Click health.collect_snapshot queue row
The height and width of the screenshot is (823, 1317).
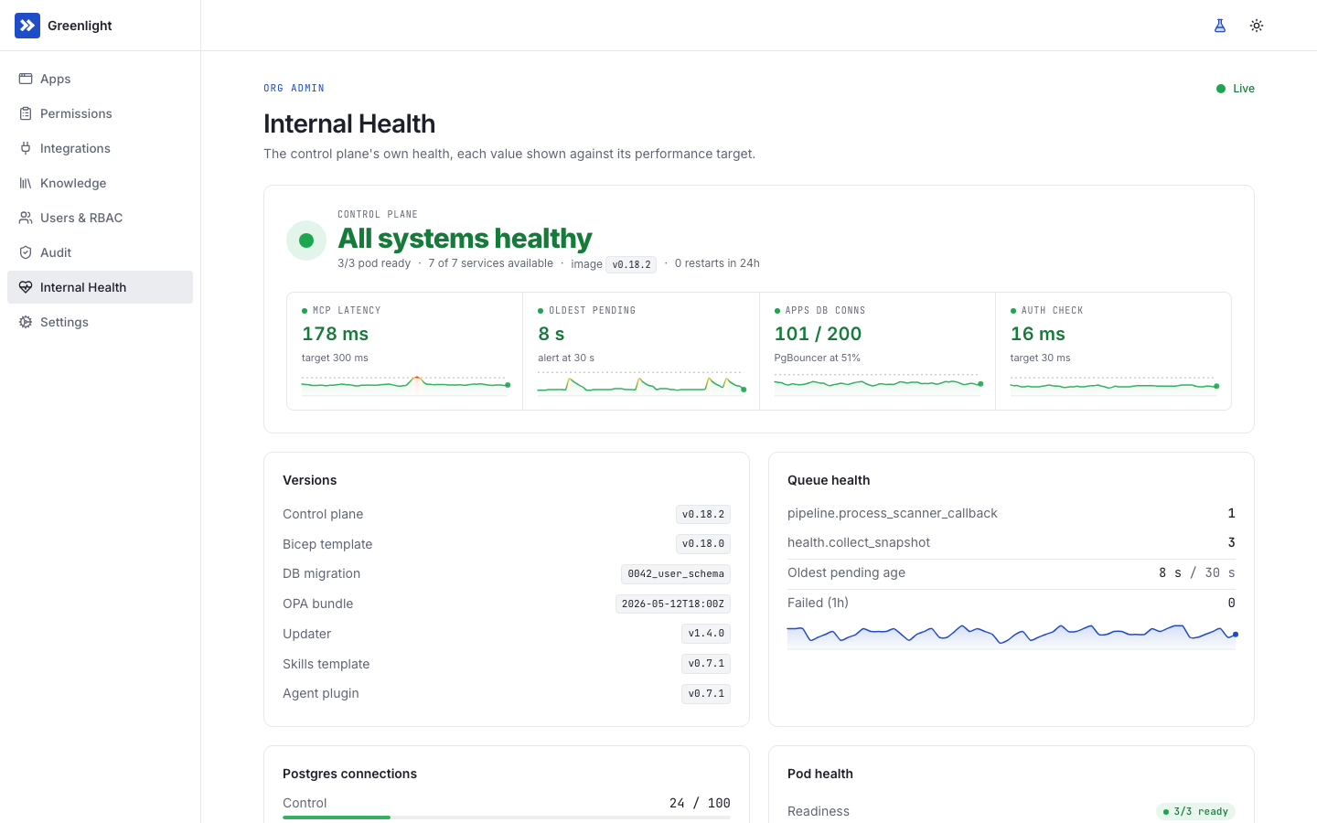tap(1012, 542)
